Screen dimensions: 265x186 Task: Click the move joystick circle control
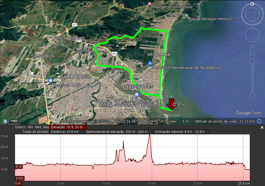[252, 35]
